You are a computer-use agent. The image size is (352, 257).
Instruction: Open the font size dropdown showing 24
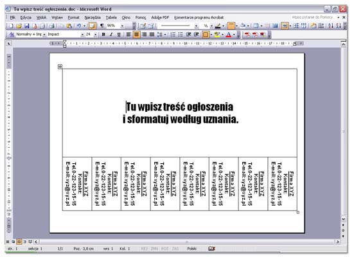point(91,34)
